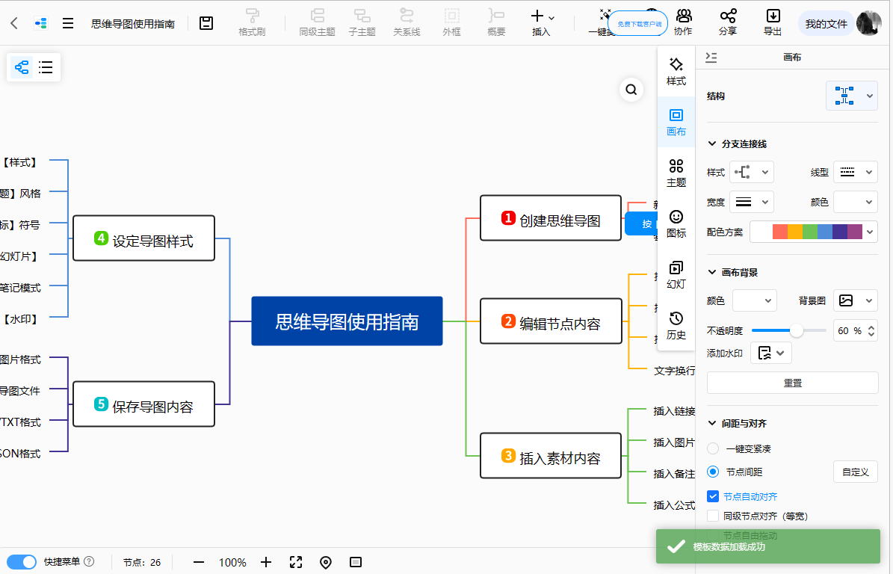Click the save icon in the toolbar
893x574 pixels.
point(206,23)
